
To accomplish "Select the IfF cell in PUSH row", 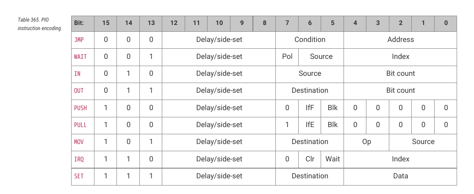I will [x=310, y=108].
